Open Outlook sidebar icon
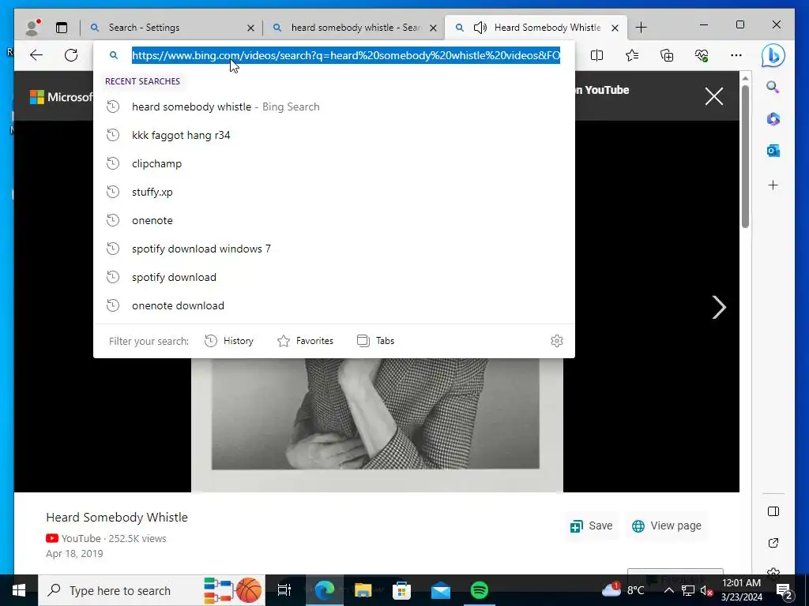This screenshot has height=606, width=809. (x=773, y=151)
